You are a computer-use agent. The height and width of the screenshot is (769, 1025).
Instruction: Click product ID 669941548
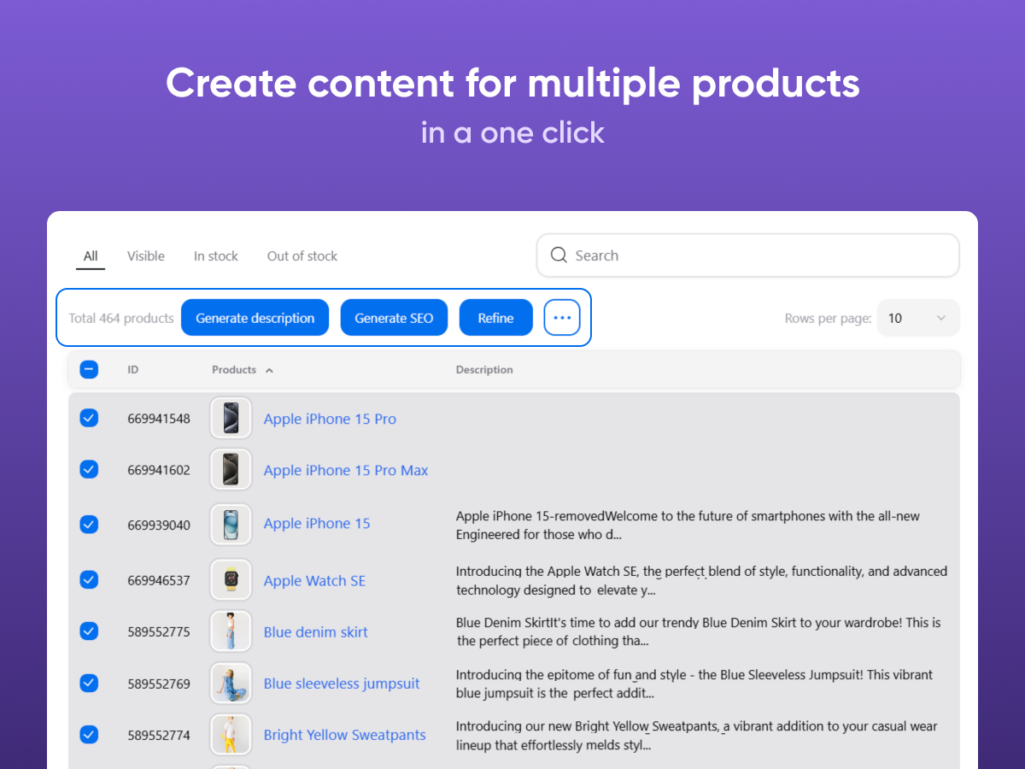159,419
